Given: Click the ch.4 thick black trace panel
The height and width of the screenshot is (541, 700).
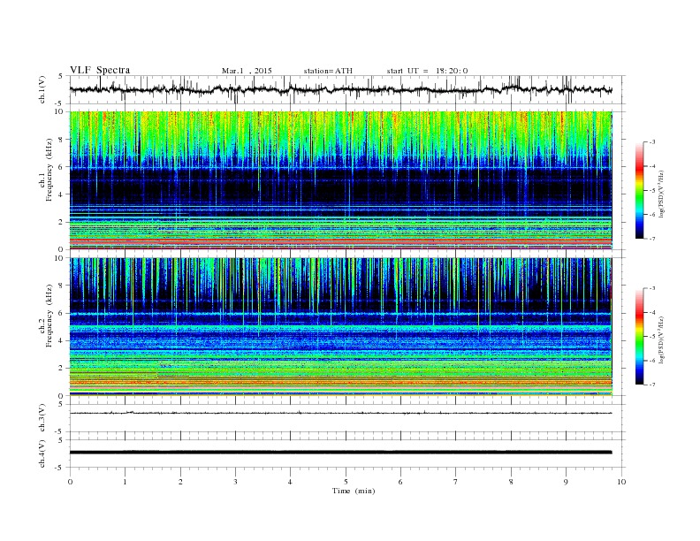Looking at the screenshot, I should [x=347, y=453].
